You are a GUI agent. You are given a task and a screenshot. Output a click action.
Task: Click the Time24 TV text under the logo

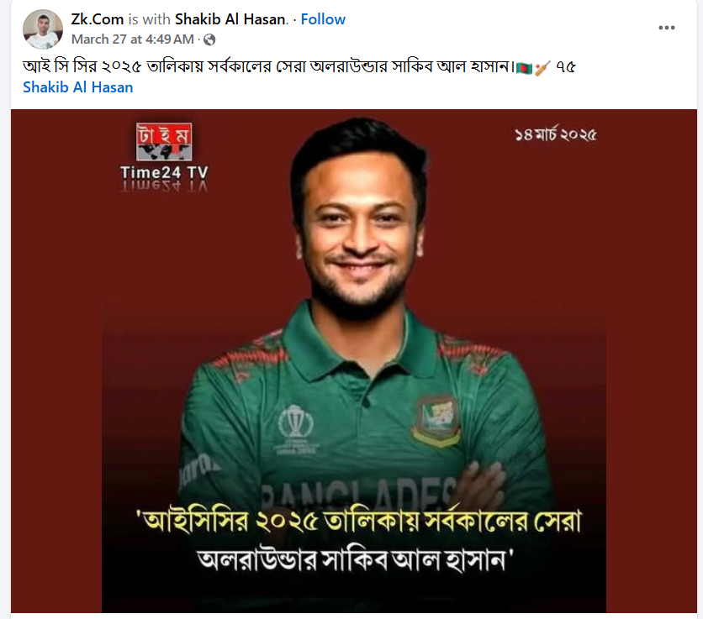164,172
